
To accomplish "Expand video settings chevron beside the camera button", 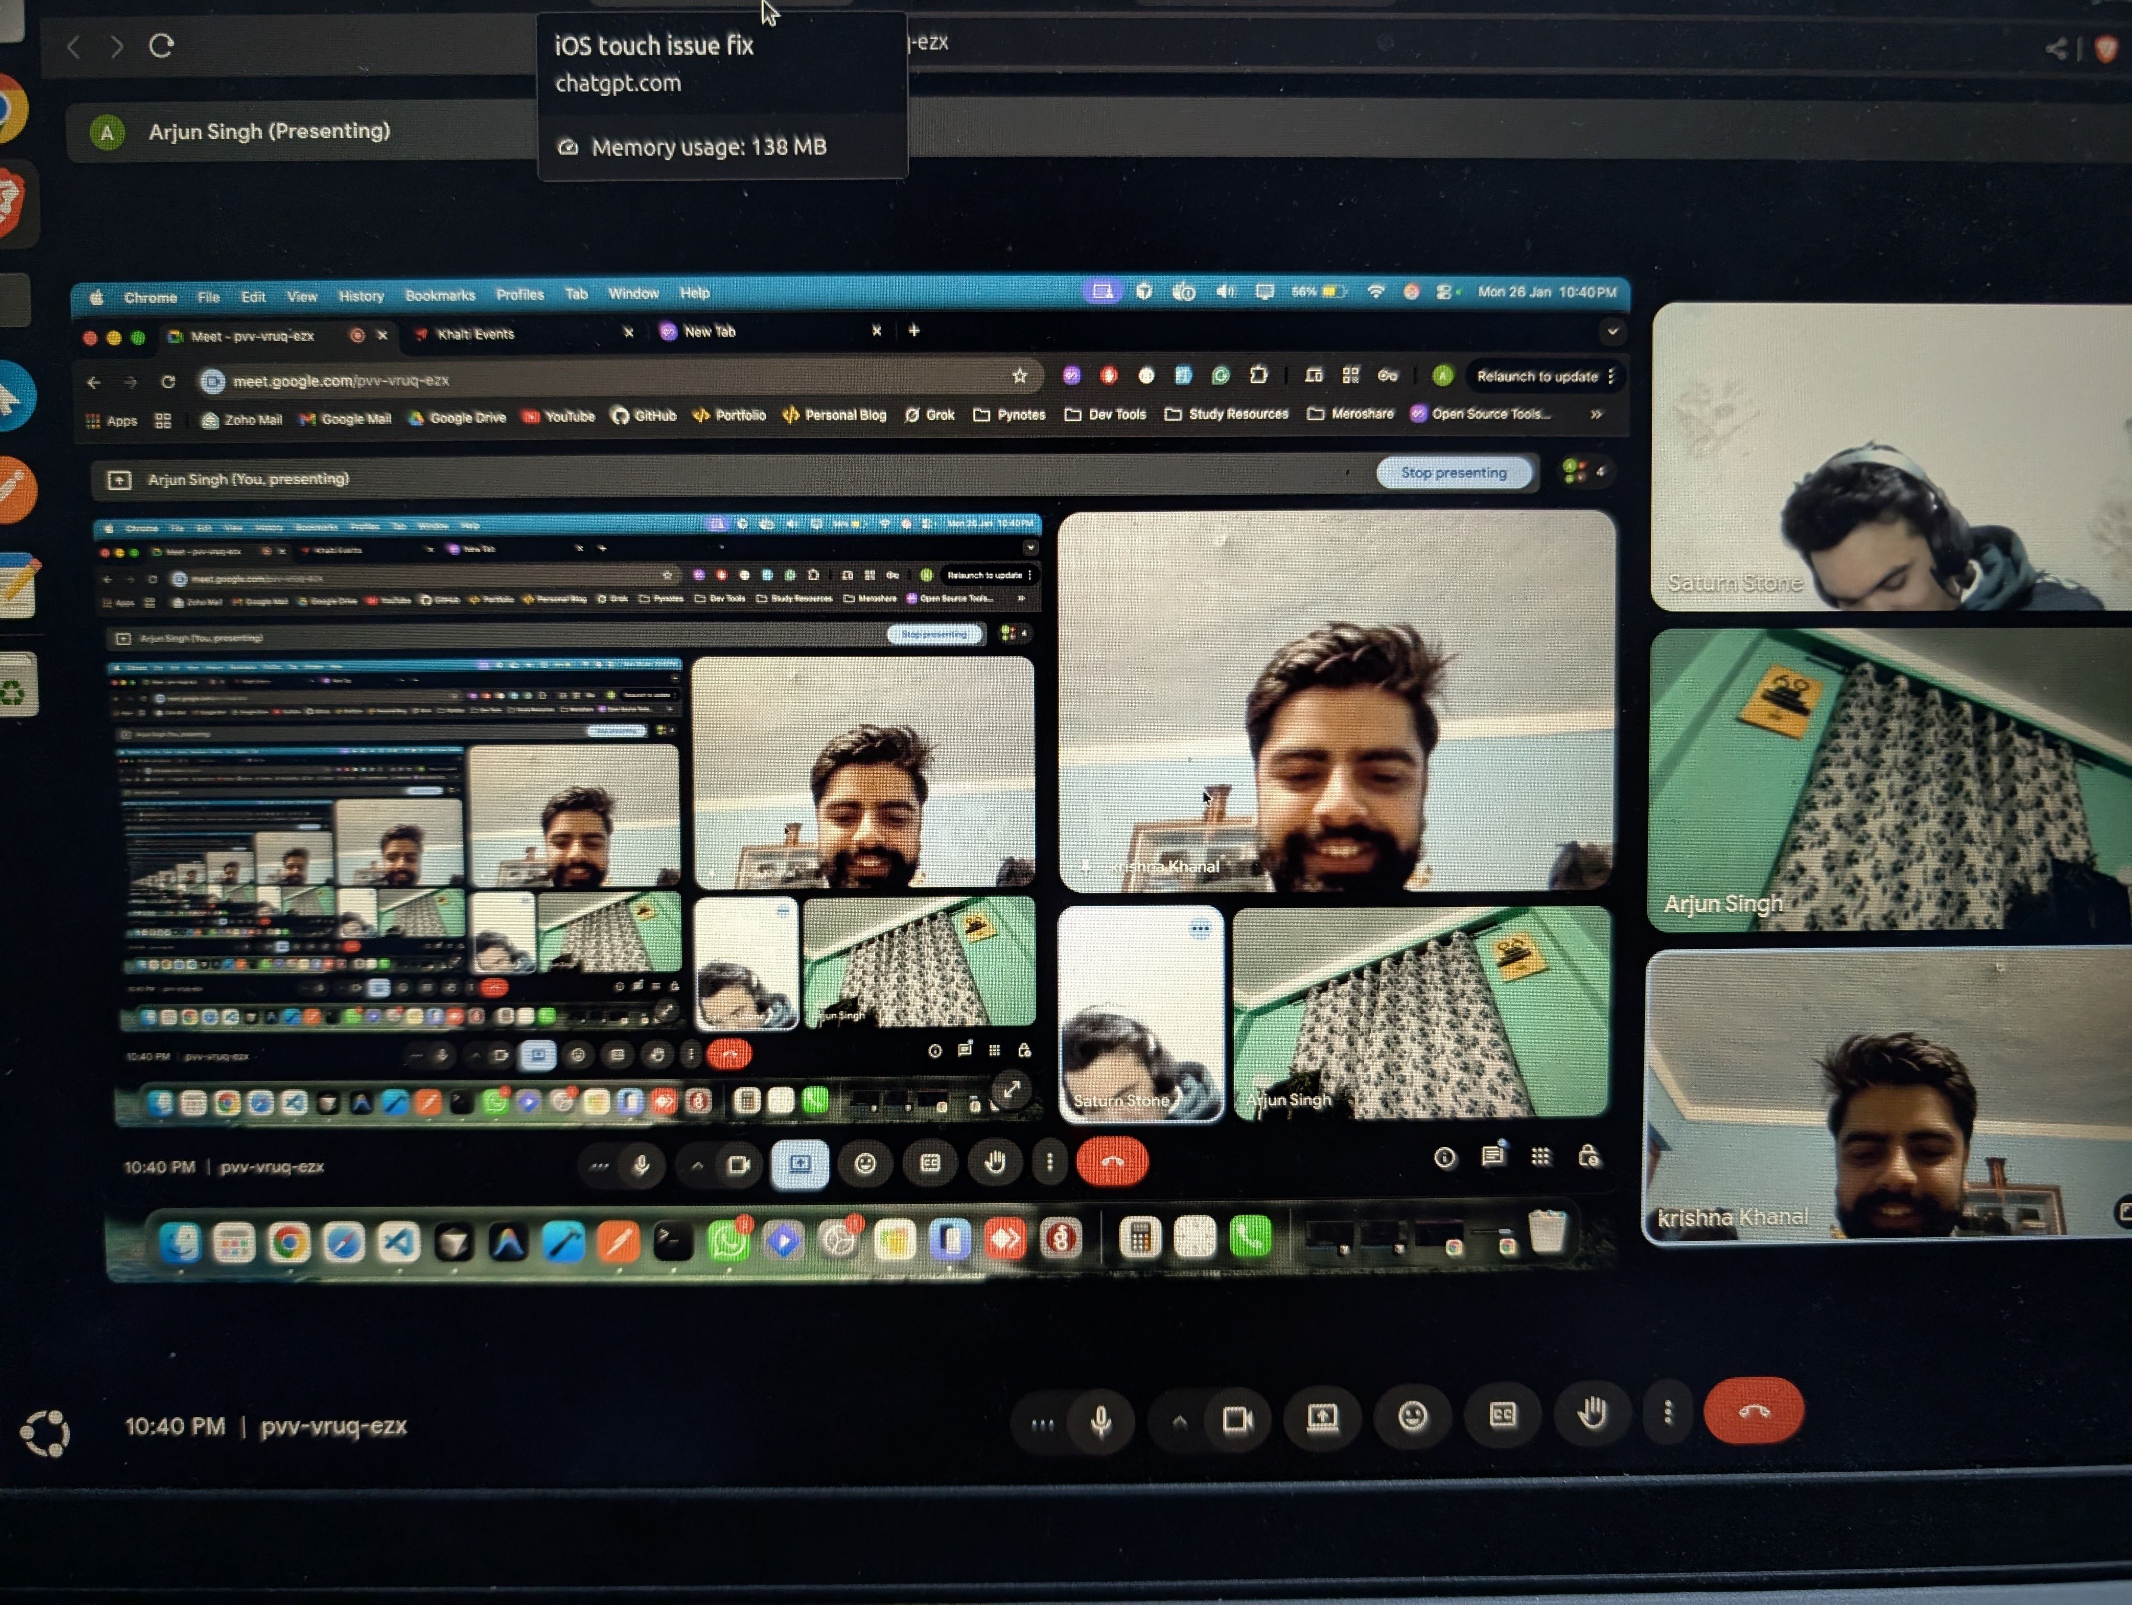I will (x=1180, y=1421).
